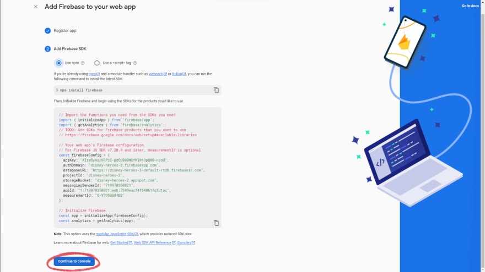485x272 pixels.
Task: Click the getAnalytics(app) code line
Action: 97,220
